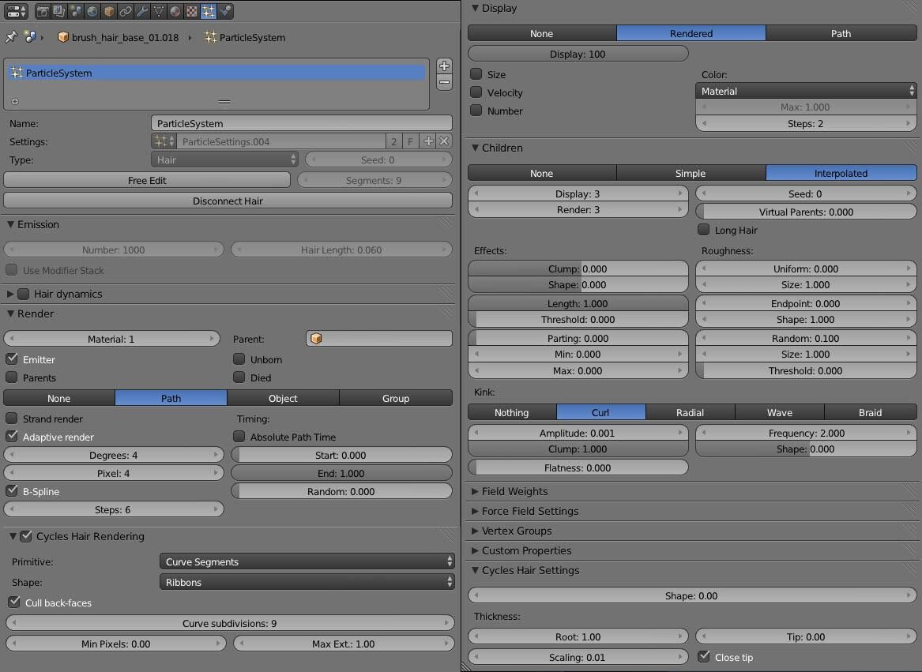Image resolution: width=922 pixels, height=672 pixels.
Task: Uncheck Cull back-faces
Action: [x=14, y=602]
